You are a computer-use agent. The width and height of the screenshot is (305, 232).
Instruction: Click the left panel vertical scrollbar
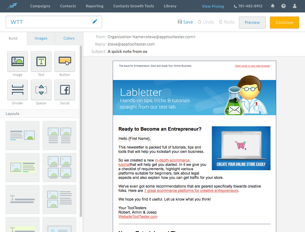click(81, 131)
